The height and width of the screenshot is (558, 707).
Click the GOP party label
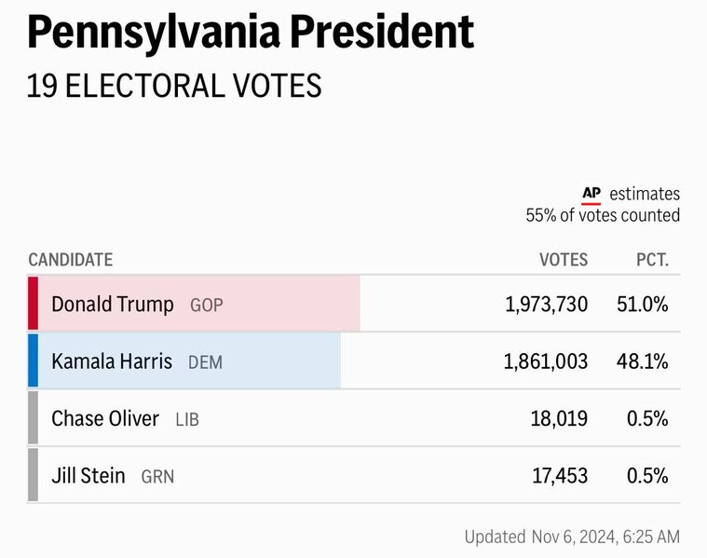tap(207, 306)
